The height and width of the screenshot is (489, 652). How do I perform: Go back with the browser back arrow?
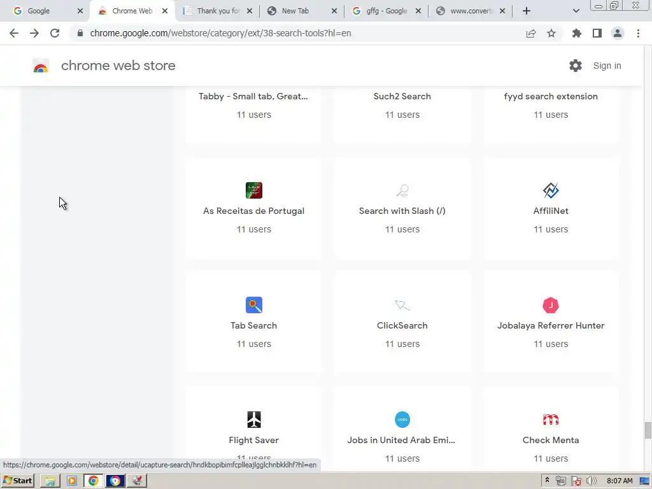pyautogui.click(x=14, y=33)
